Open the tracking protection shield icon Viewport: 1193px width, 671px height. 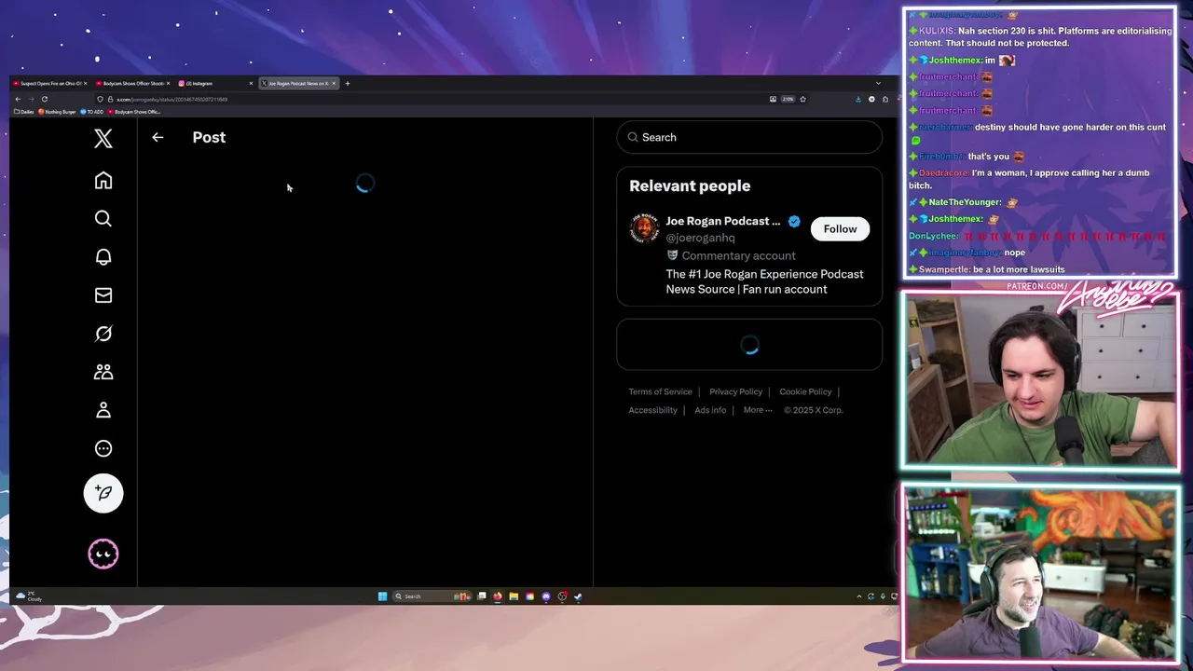100,99
